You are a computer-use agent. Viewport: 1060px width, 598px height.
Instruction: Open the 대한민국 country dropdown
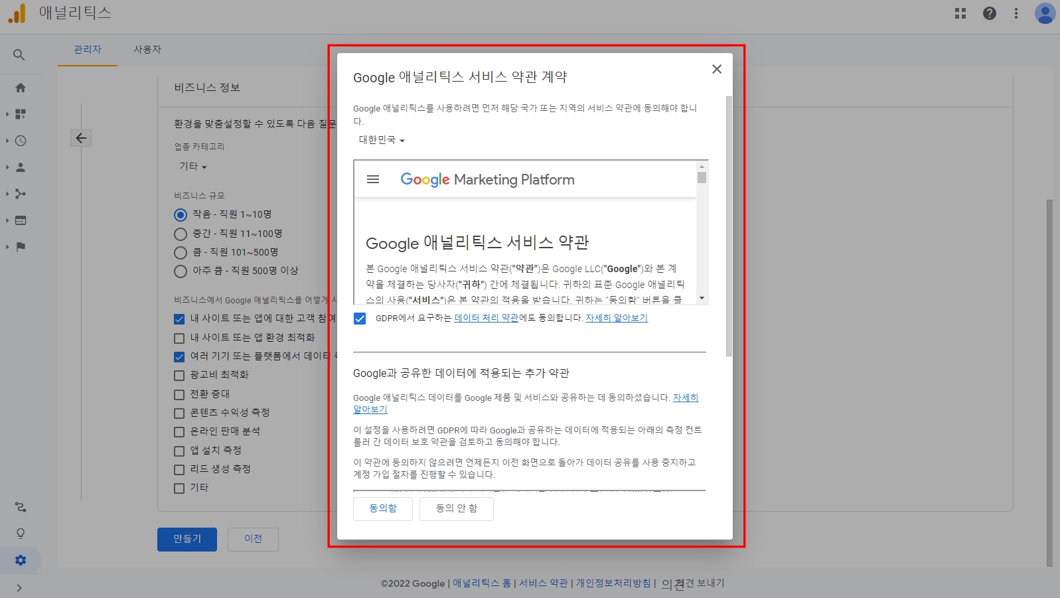click(382, 140)
